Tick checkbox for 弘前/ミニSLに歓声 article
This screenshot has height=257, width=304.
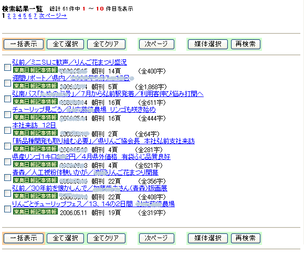tap(7, 68)
